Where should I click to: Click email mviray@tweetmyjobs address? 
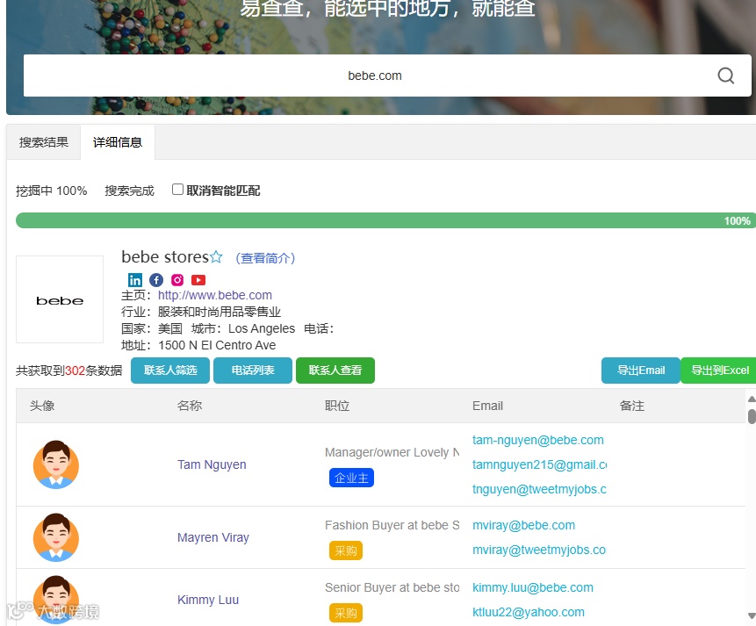pos(539,550)
